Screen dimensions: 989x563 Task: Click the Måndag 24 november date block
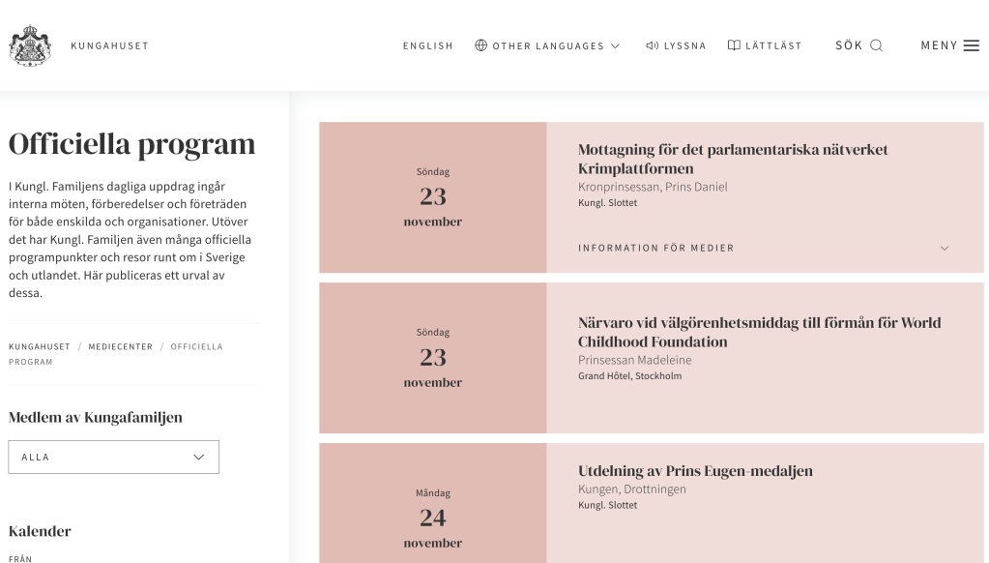pyautogui.click(x=433, y=503)
